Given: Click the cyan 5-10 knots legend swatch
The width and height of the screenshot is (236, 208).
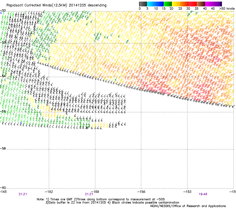Looking at the screenshot, I should tap(151, 4).
